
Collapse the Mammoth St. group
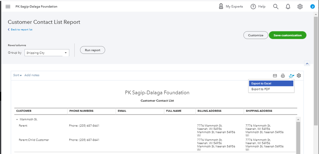(x=17, y=119)
